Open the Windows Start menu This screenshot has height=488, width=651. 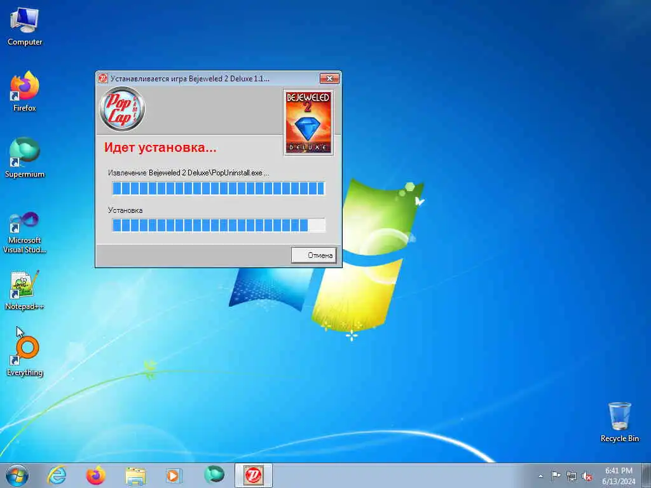pos(17,475)
